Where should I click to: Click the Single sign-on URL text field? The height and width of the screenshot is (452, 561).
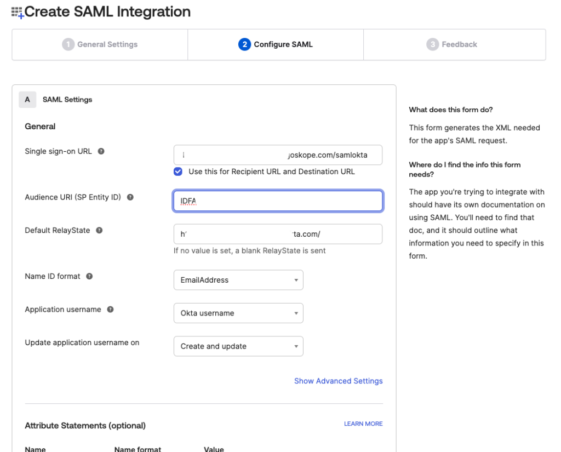278,155
